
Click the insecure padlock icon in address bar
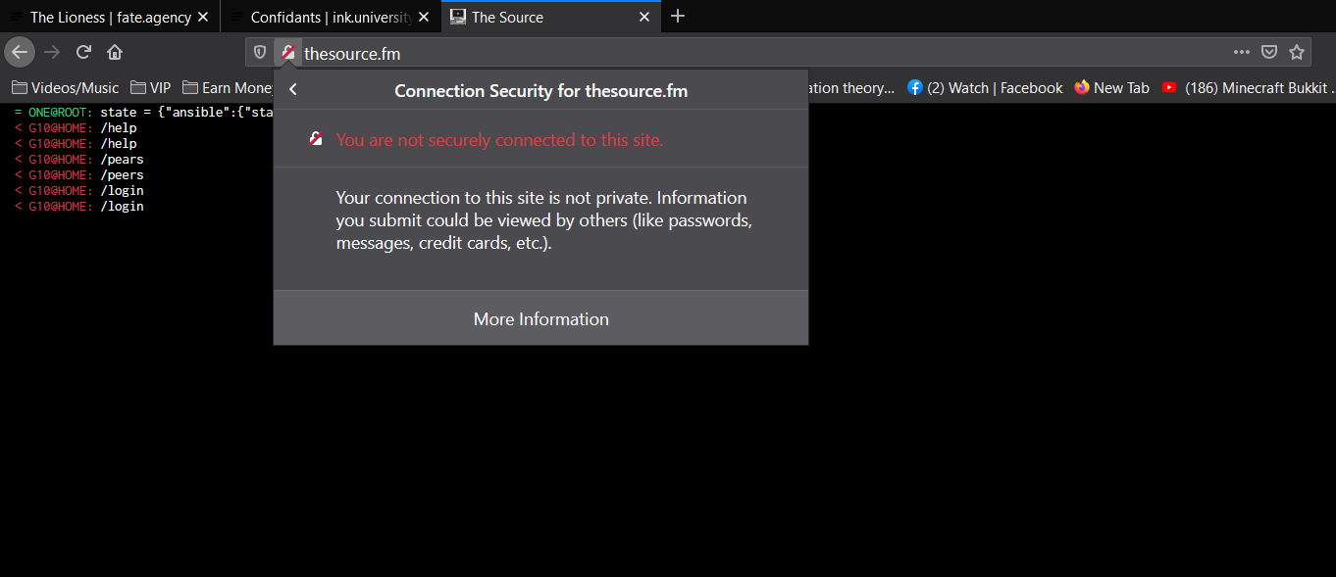tap(287, 53)
